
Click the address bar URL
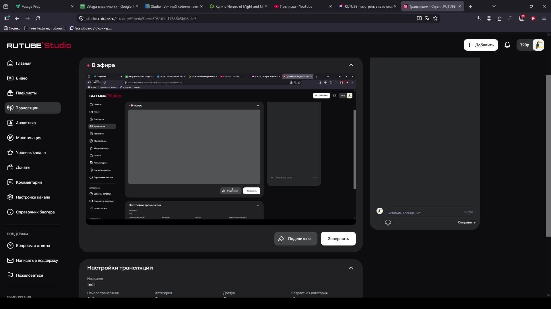pos(141,19)
